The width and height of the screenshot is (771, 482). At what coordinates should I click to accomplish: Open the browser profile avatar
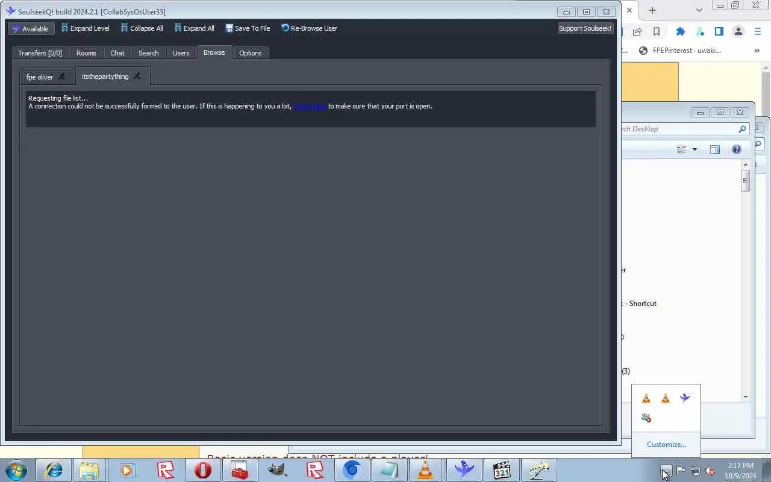click(x=738, y=31)
